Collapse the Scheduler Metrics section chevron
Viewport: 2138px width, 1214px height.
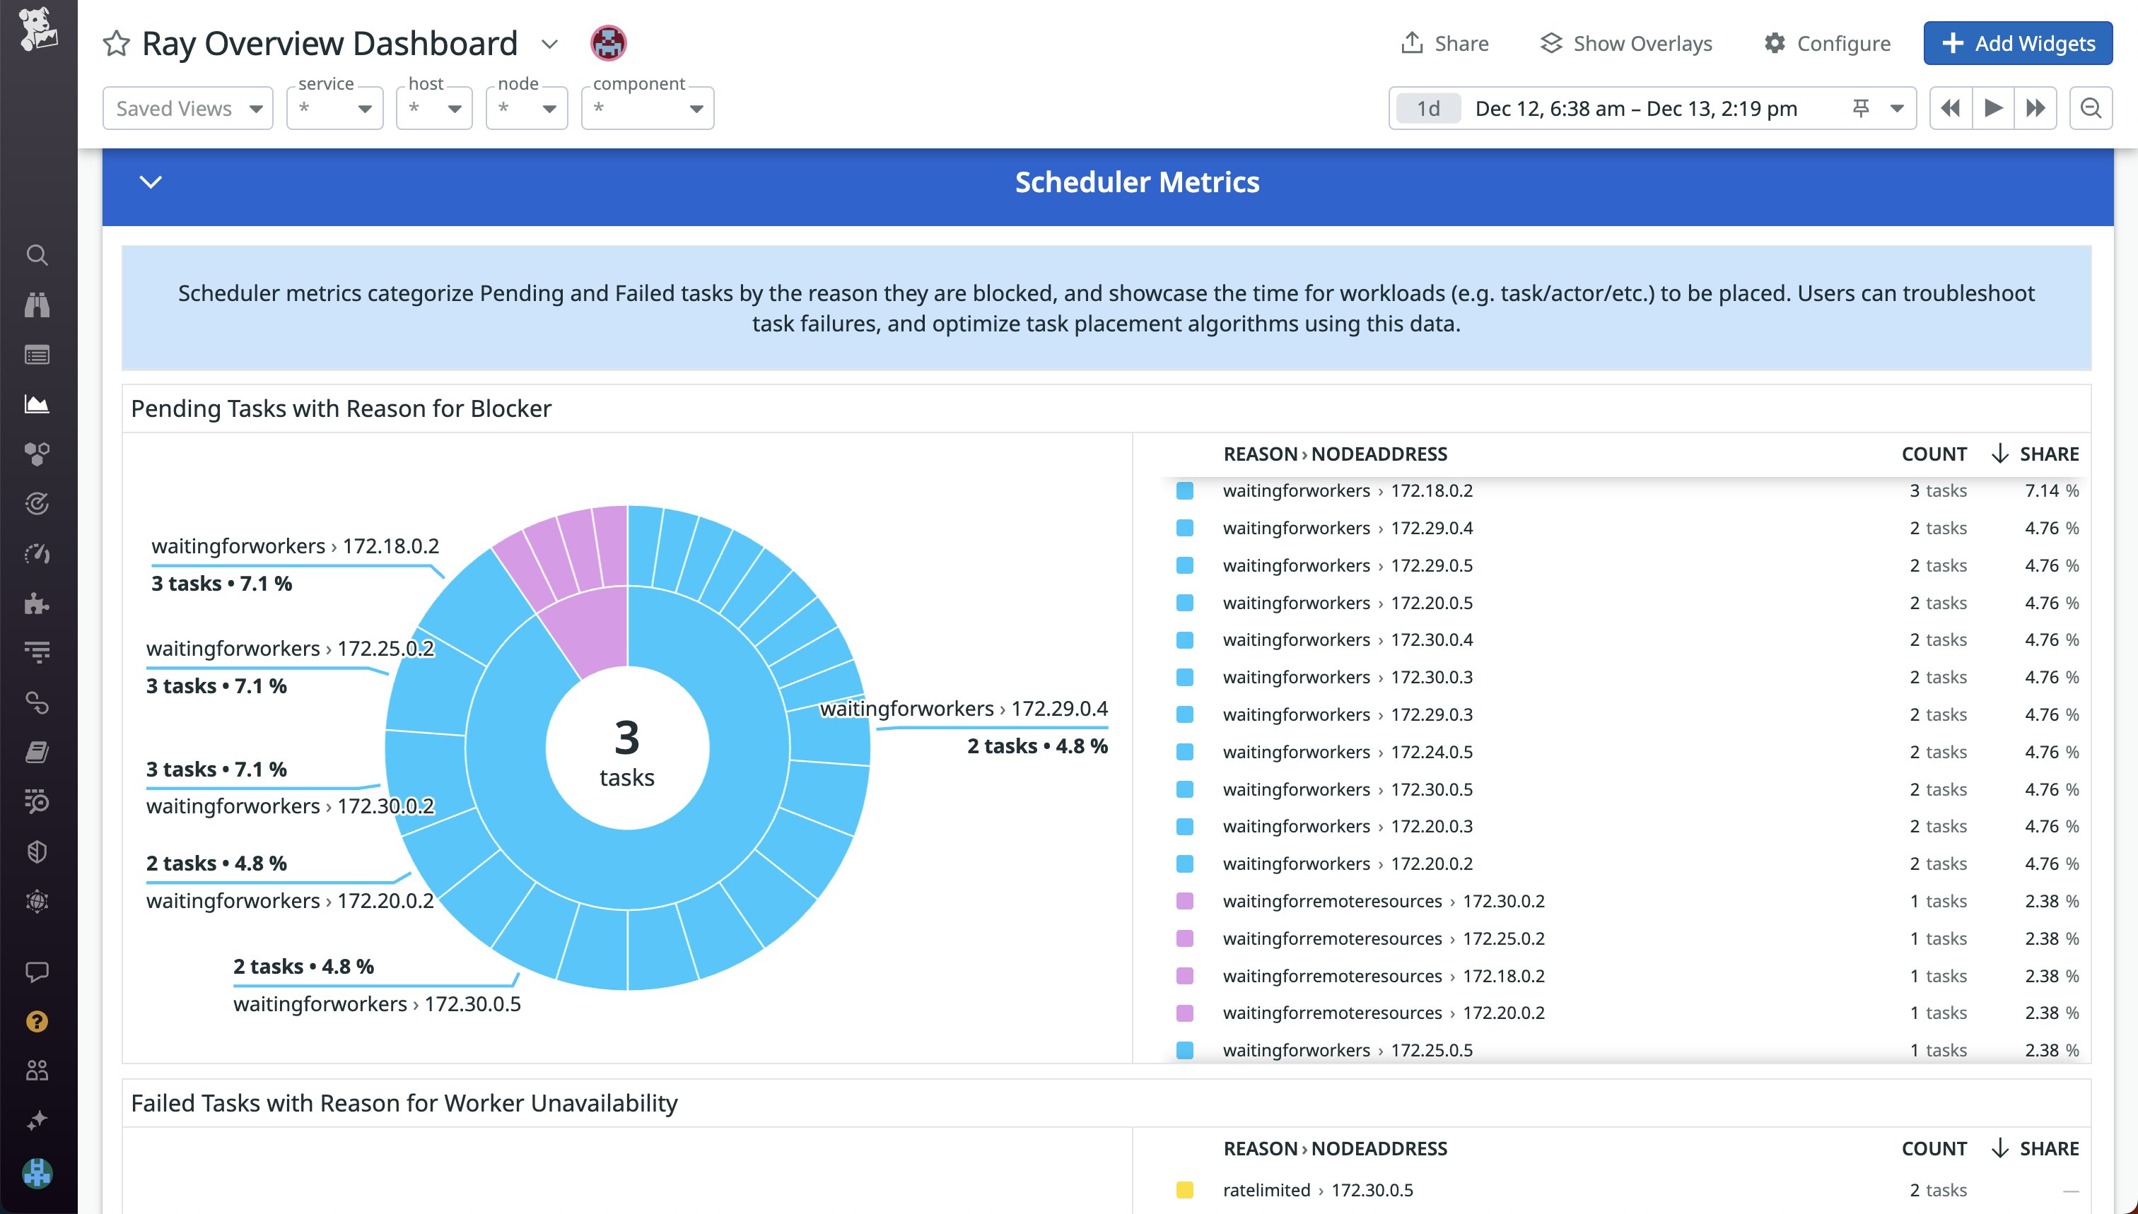pyautogui.click(x=151, y=182)
